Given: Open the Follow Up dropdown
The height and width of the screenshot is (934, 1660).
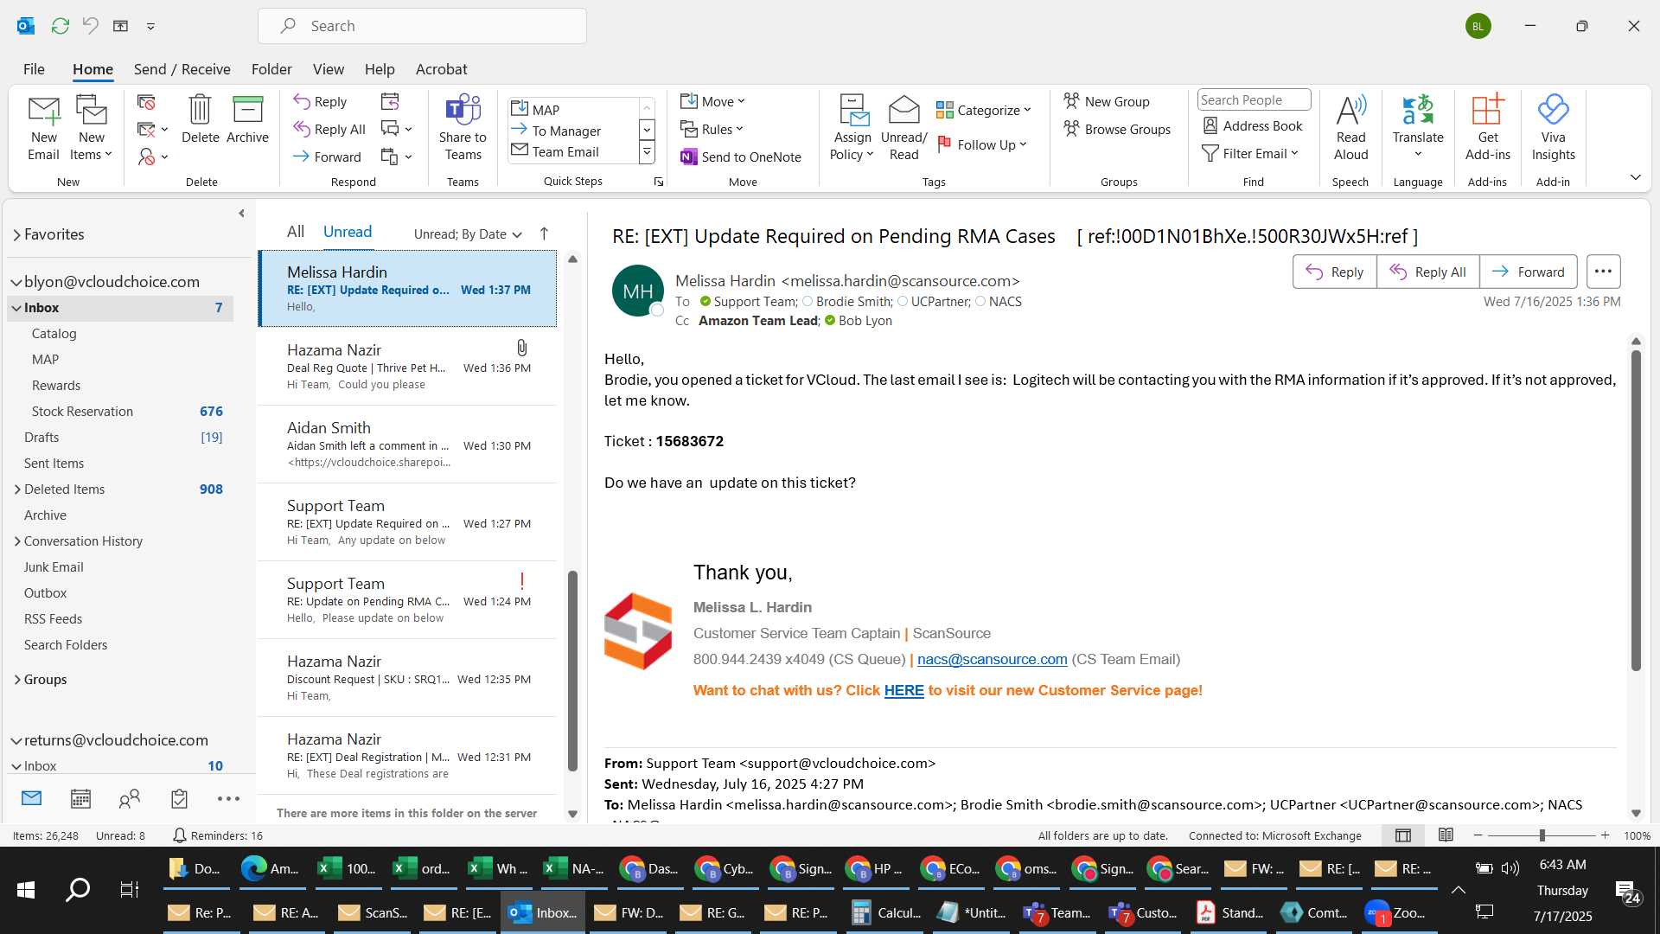Looking at the screenshot, I should click(x=982, y=144).
